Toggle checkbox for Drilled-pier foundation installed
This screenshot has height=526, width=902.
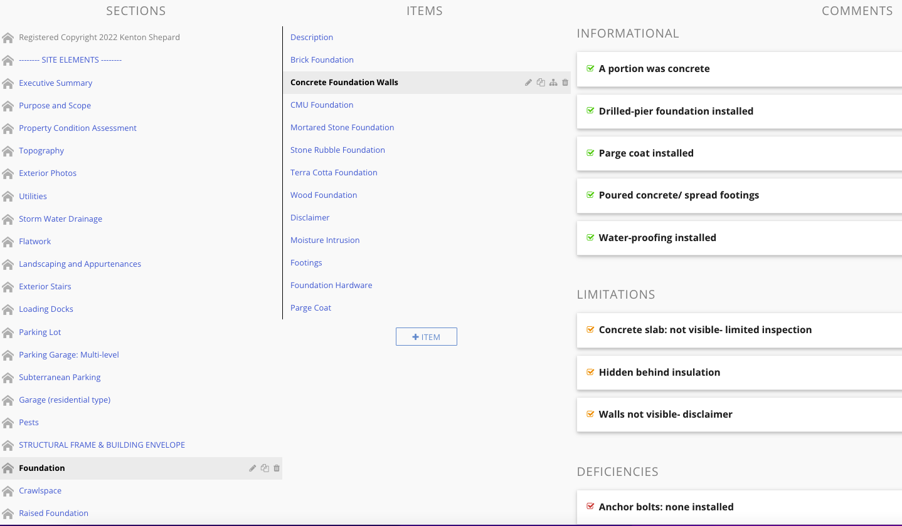click(590, 111)
